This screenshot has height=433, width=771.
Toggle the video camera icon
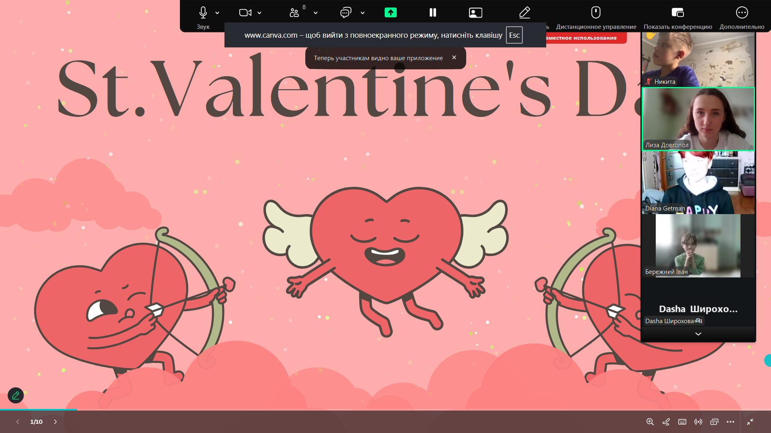point(245,13)
